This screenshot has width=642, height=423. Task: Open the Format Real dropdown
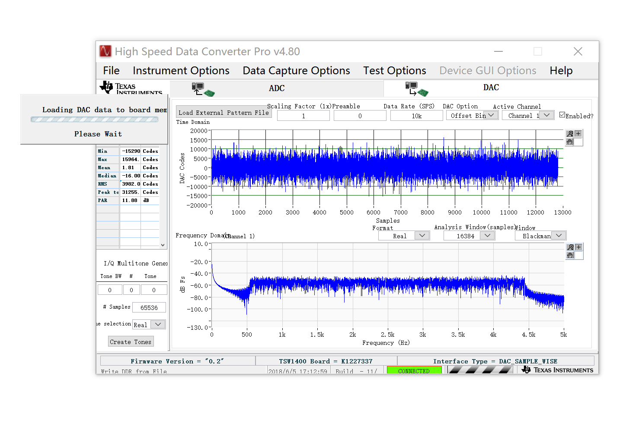click(404, 236)
